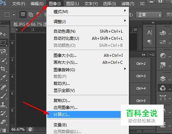Open the 编辑(E) menu
The width and height of the screenshot is (172, 134).
(37, 4)
